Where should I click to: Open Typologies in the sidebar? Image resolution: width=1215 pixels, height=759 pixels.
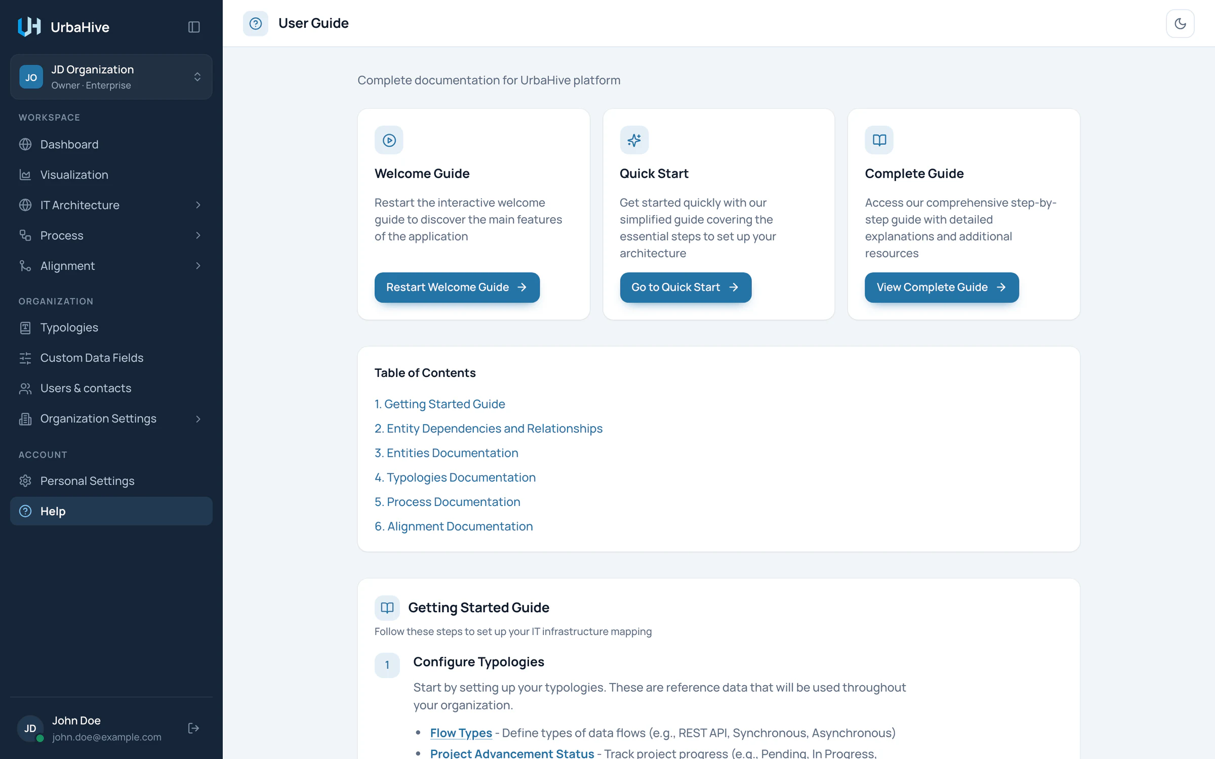[x=111, y=327]
